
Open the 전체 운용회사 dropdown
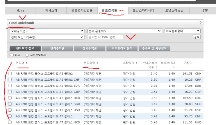(x=124, y=31)
